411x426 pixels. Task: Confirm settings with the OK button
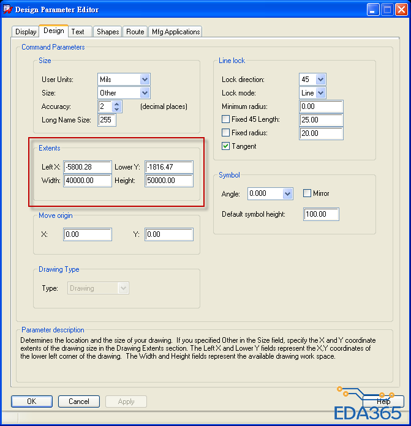(x=32, y=402)
